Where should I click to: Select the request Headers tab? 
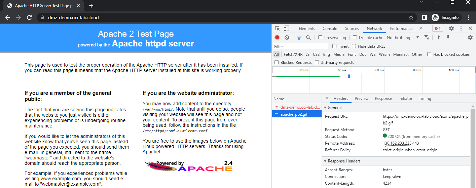[x=341, y=99]
